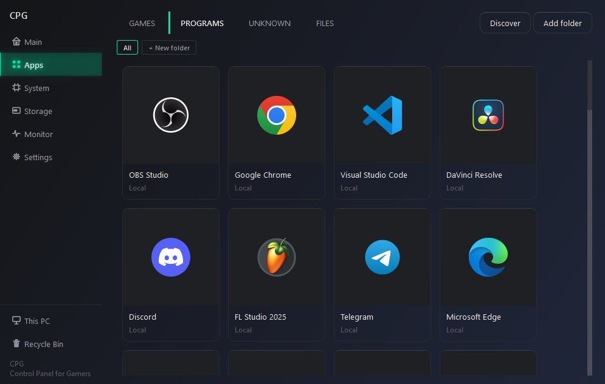
Task: Click the This PC monitor icon
Action: point(16,320)
